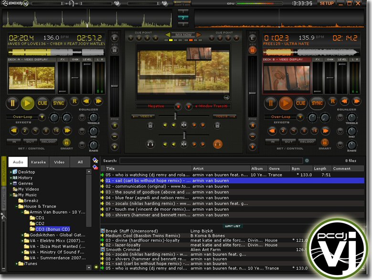Rewind Deck A with yellow left arrow
372x280 pixels.
tap(86, 102)
